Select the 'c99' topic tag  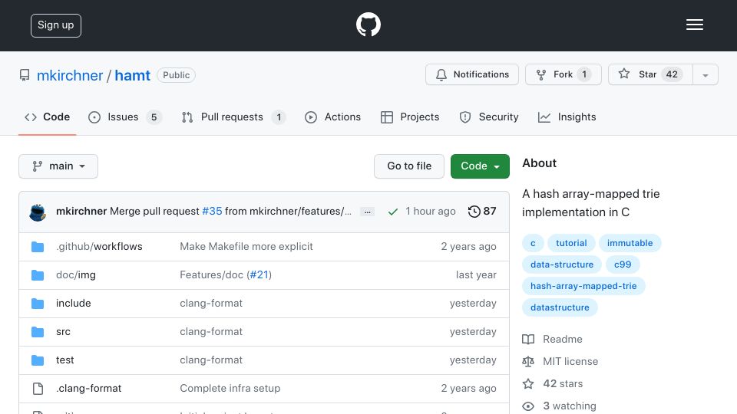pos(623,264)
